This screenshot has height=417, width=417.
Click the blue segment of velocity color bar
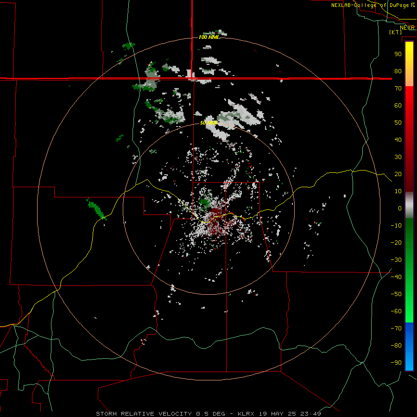(x=409, y=347)
